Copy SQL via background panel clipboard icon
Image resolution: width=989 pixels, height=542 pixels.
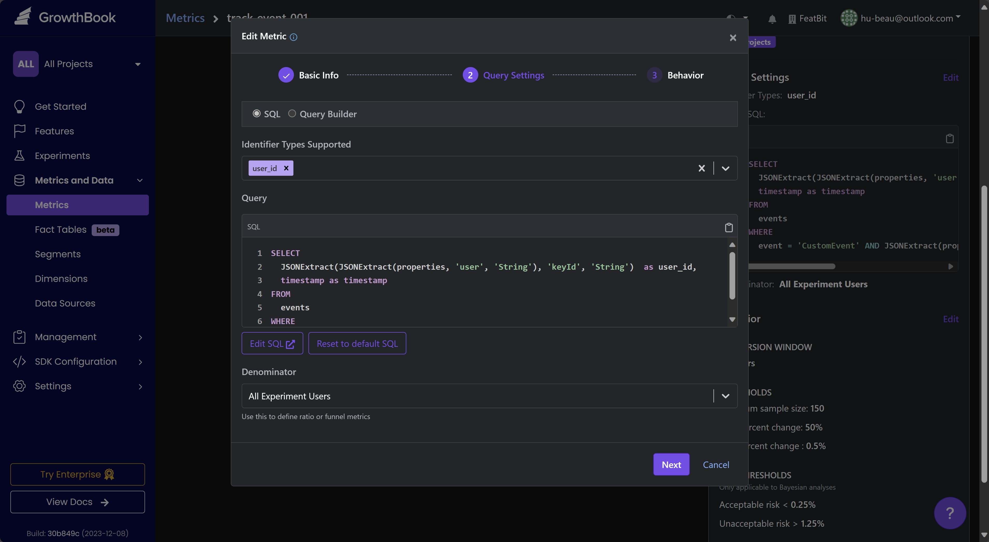point(949,138)
